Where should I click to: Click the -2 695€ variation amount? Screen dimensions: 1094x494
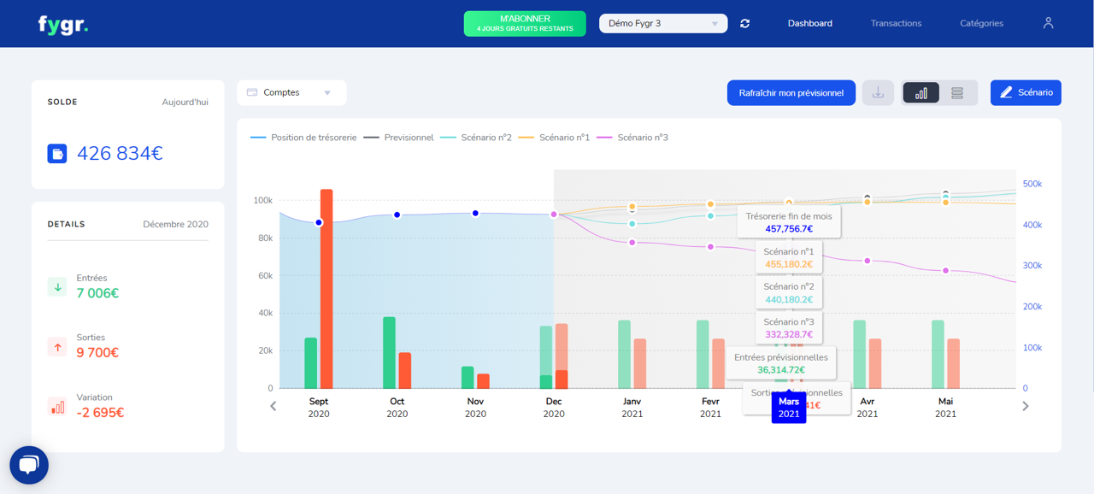pyautogui.click(x=100, y=412)
